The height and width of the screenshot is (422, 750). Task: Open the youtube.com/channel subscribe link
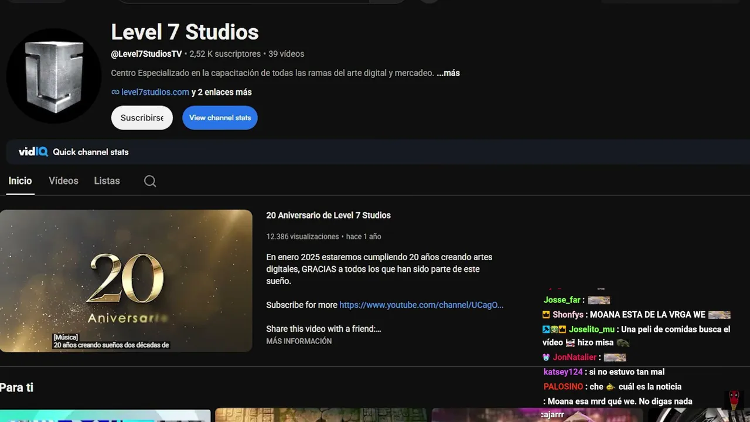coord(421,305)
